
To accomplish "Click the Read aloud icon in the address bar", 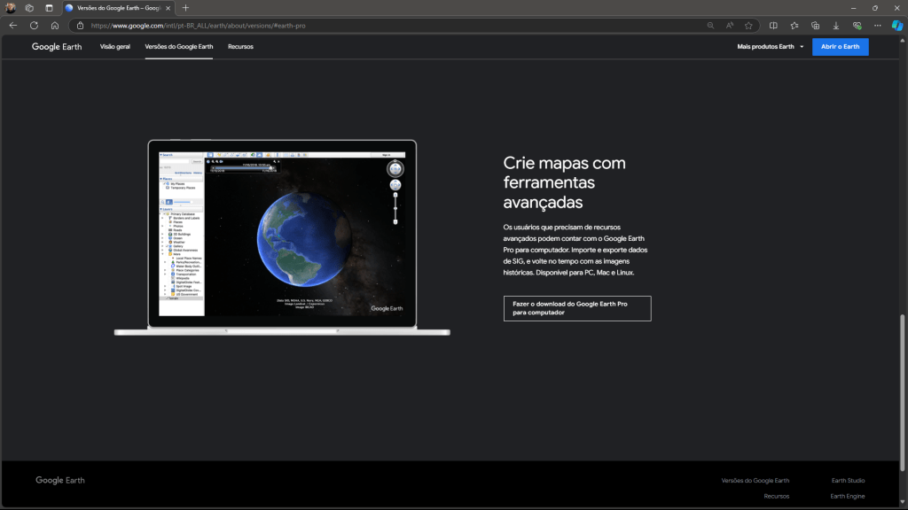I will (x=730, y=26).
